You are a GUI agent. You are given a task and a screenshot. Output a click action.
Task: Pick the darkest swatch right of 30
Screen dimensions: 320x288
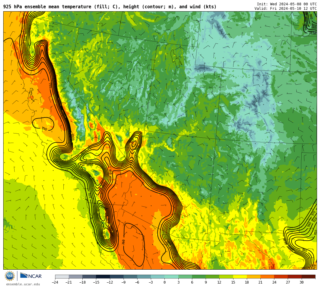[308, 276]
